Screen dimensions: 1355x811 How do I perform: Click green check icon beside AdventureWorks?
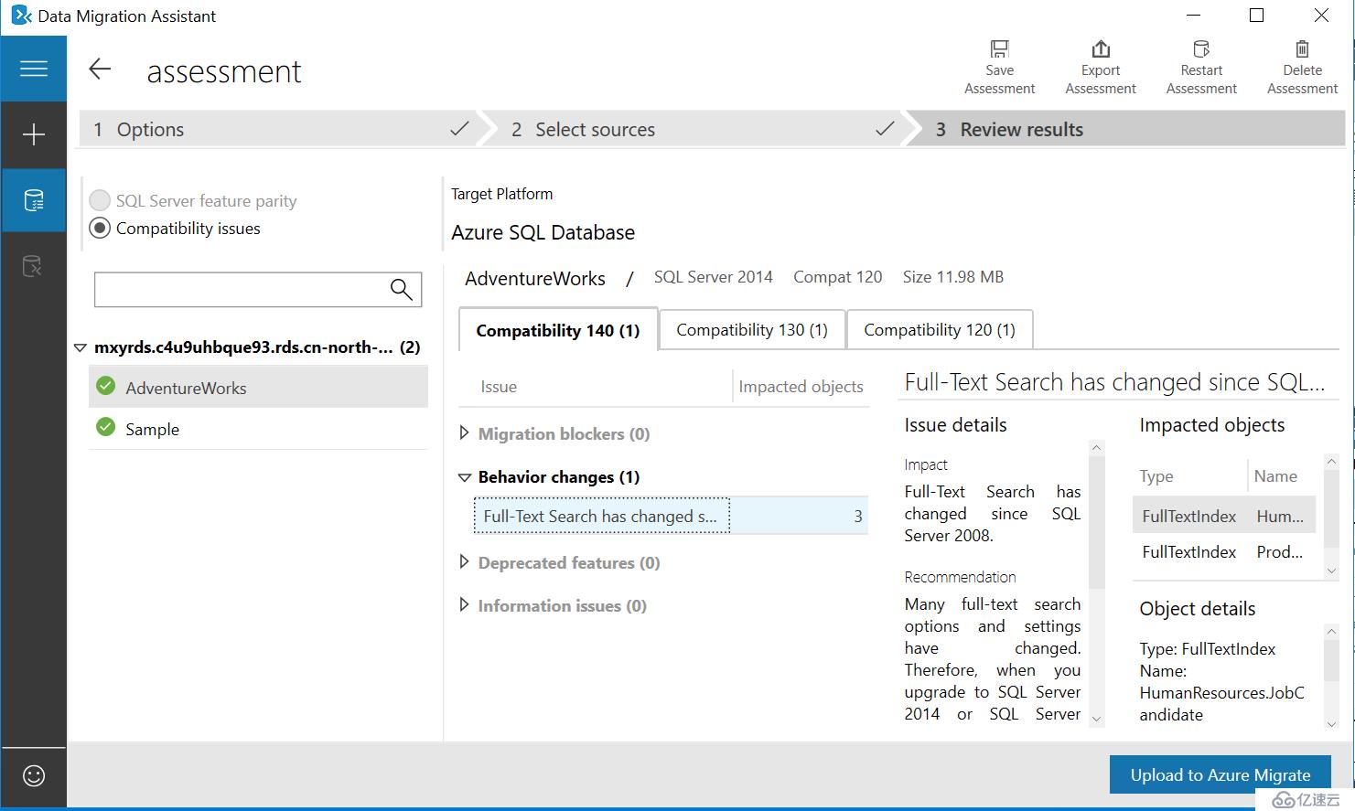(106, 386)
